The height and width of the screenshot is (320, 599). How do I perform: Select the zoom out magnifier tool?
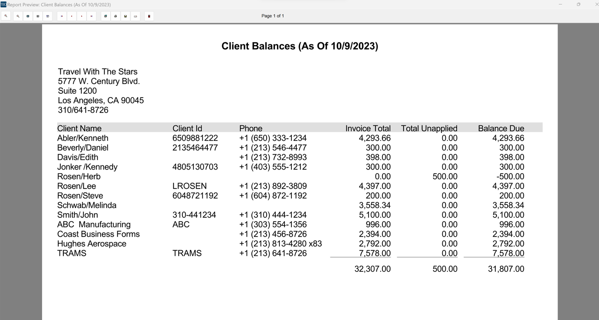click(18, 16)
